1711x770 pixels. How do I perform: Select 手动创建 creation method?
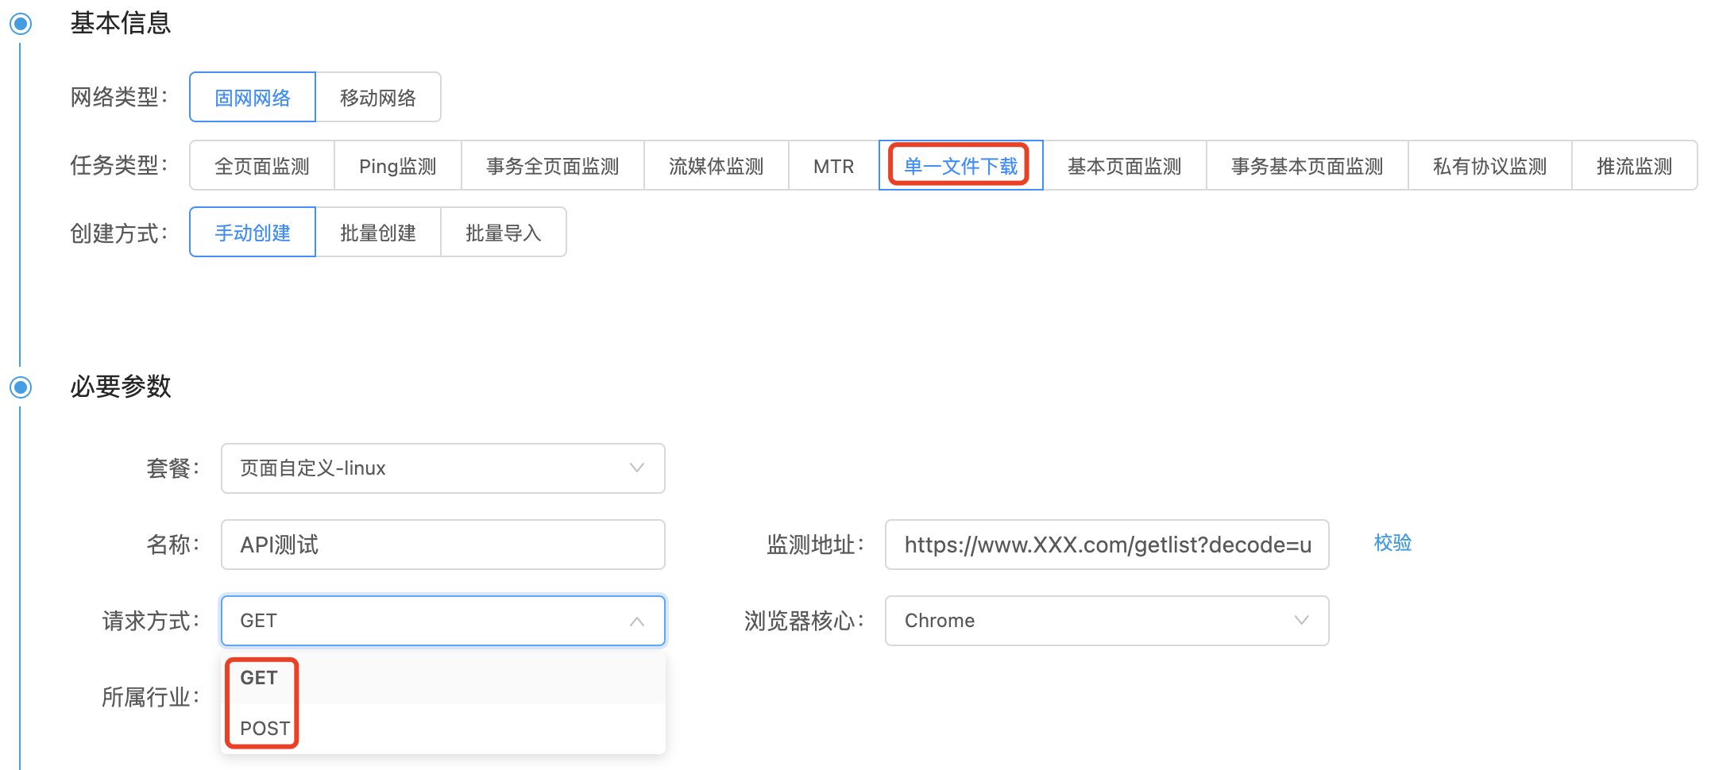coord(252,233)
